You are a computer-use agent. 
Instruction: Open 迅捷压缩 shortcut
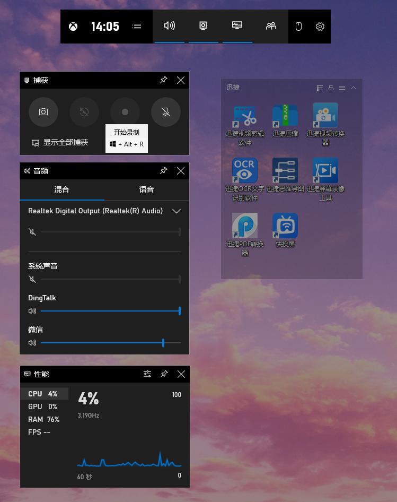point(285,120)
